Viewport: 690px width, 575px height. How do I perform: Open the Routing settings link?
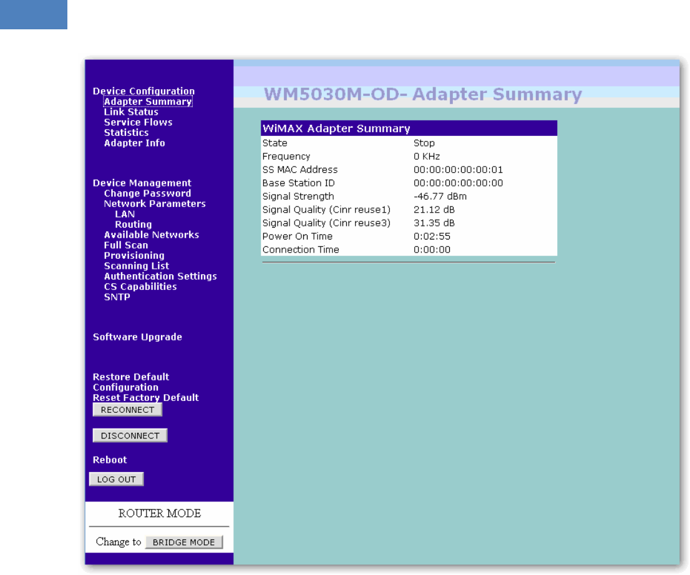(x=133, y=225)
